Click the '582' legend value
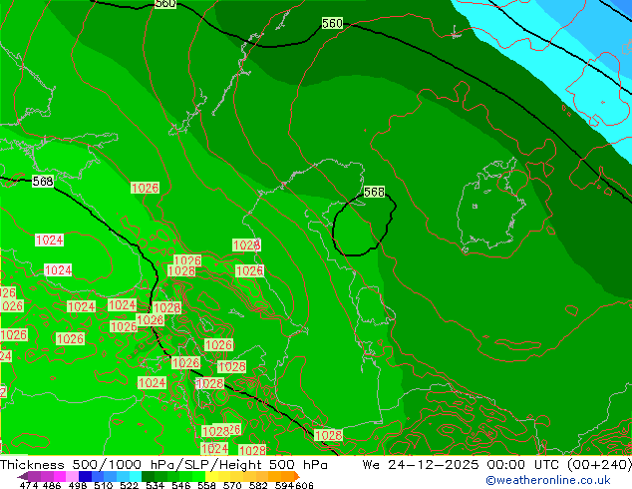Image resolution: width=632 pixels, height=489 pixels. point(258,485)
